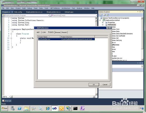146x113 pixels.
Task: Open crossed wrench tools taskbar icon
Action: point(34,108)
